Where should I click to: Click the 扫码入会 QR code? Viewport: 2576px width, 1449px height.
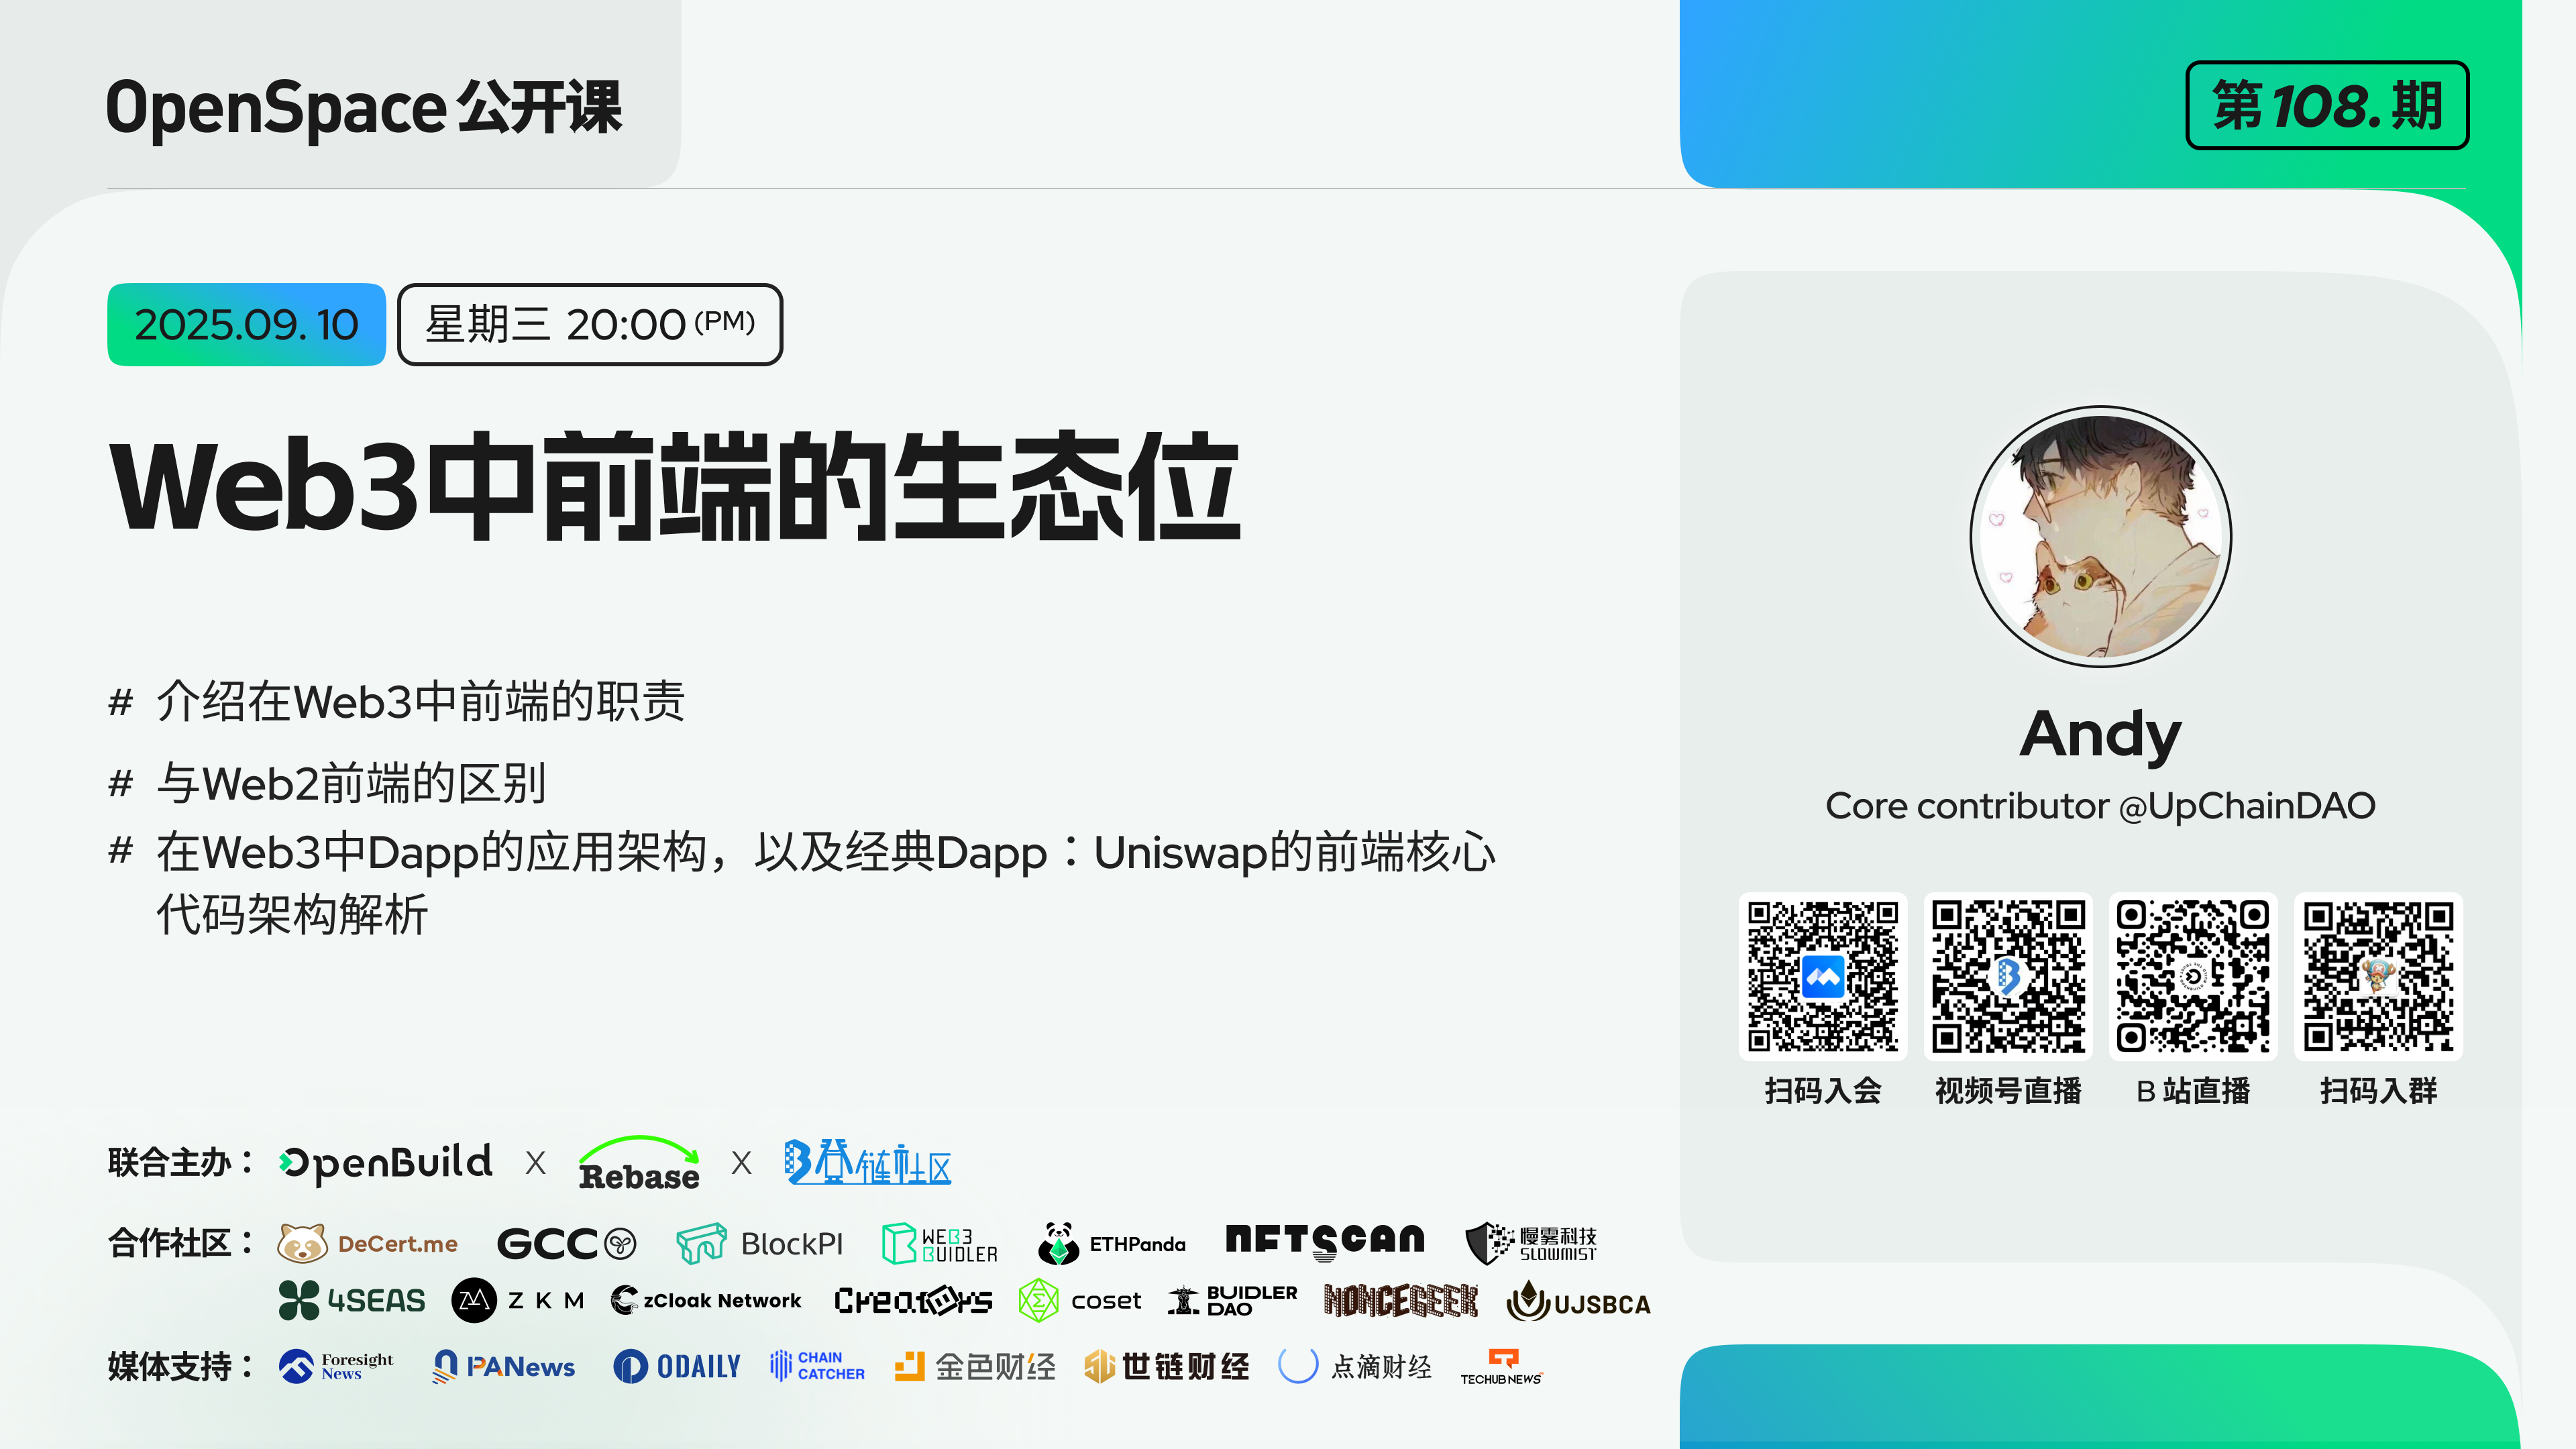click(x=1822, y=976)
